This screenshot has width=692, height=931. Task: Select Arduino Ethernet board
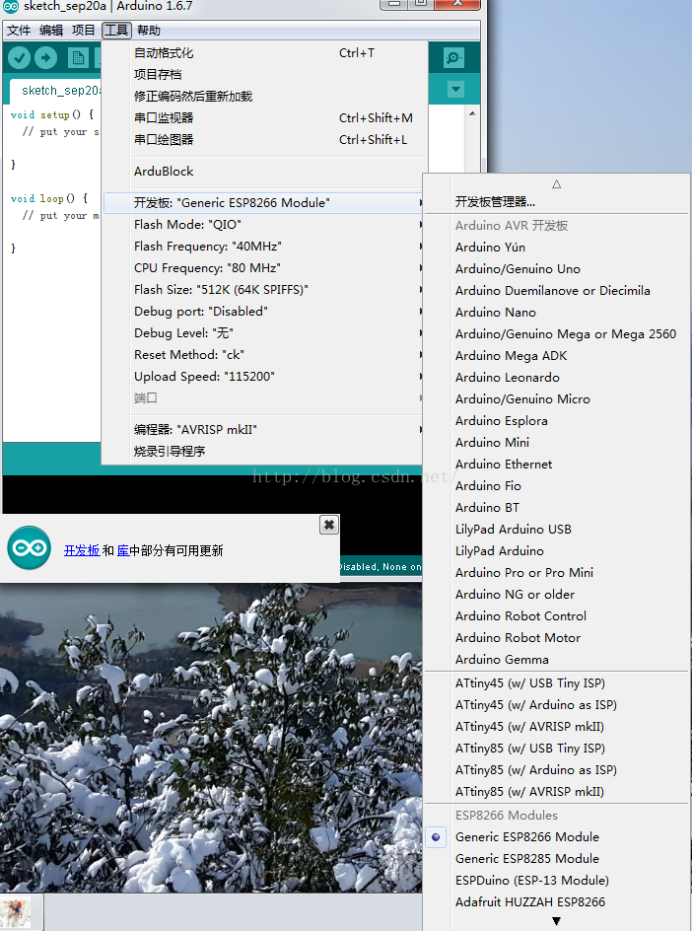(x=556, y=464)
